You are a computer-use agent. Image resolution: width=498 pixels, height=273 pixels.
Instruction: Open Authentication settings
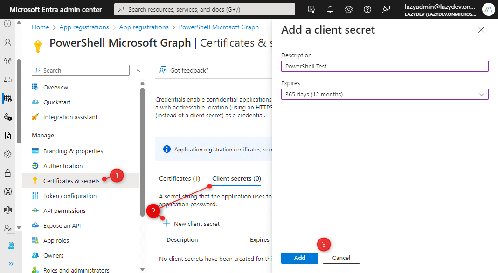click(63, 166)
